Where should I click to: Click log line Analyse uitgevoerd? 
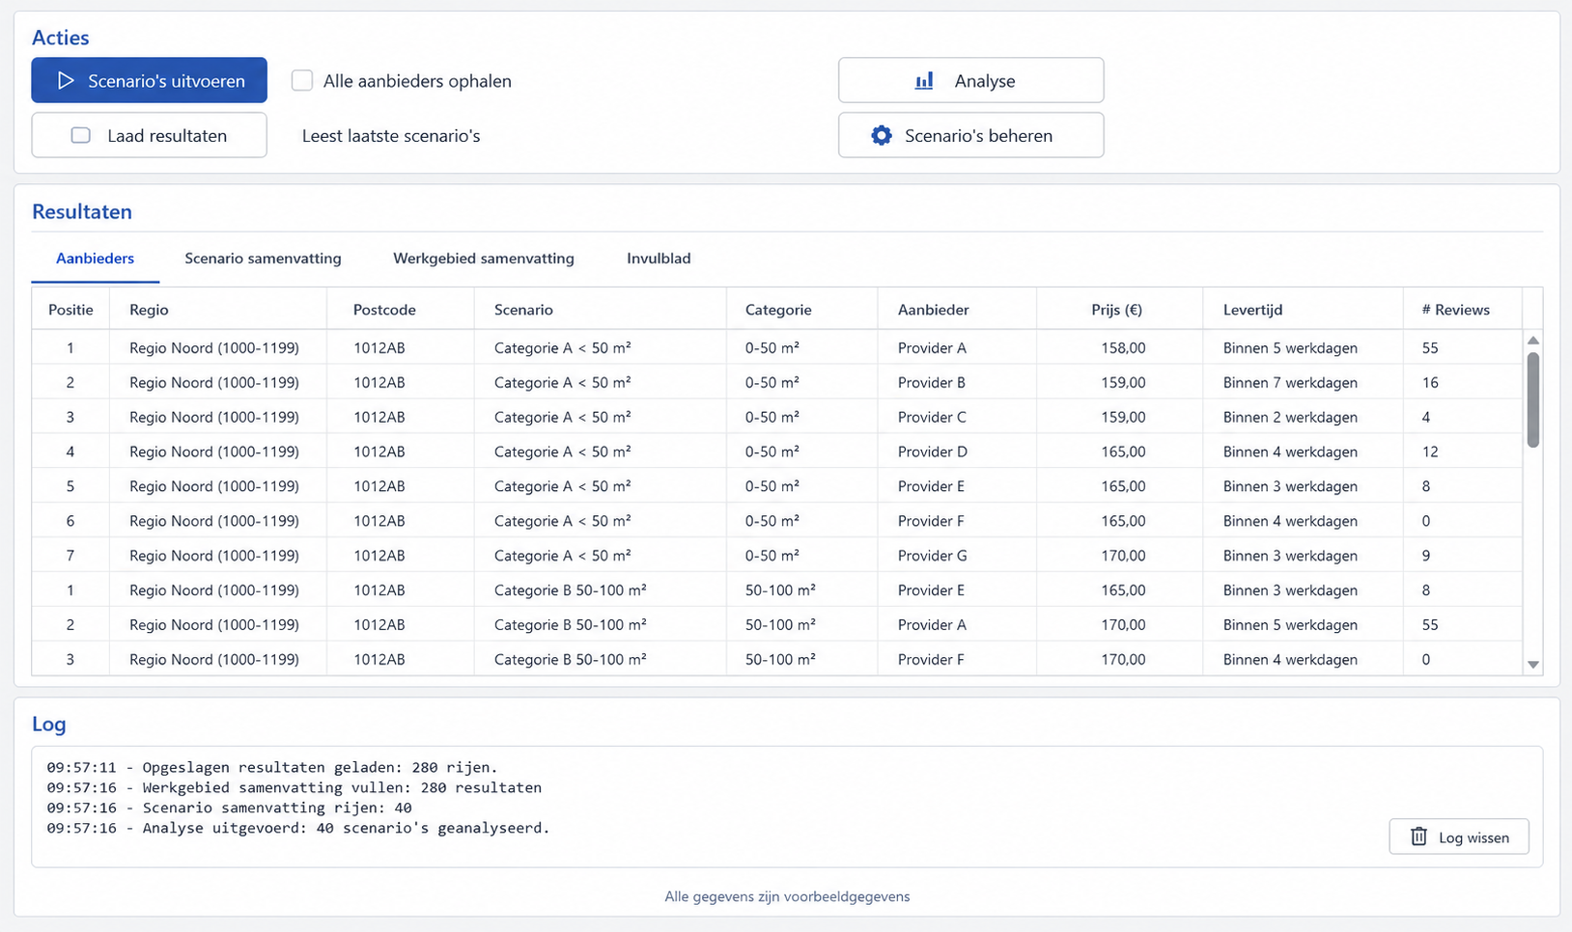click(x=298, y=828)
